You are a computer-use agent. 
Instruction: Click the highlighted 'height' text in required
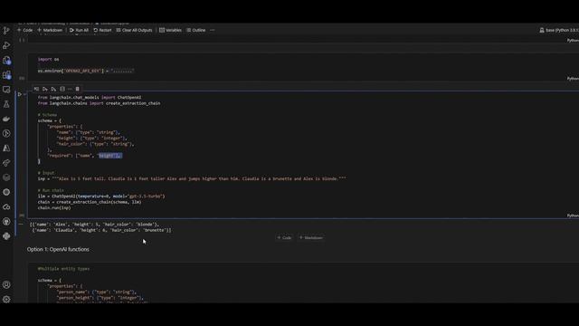click(x=109, y=156)
